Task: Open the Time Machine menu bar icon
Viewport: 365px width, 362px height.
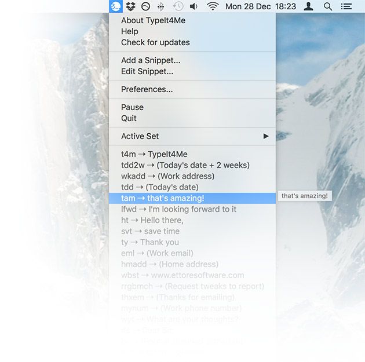Action: pyautogui.click(x=178, y=6)
